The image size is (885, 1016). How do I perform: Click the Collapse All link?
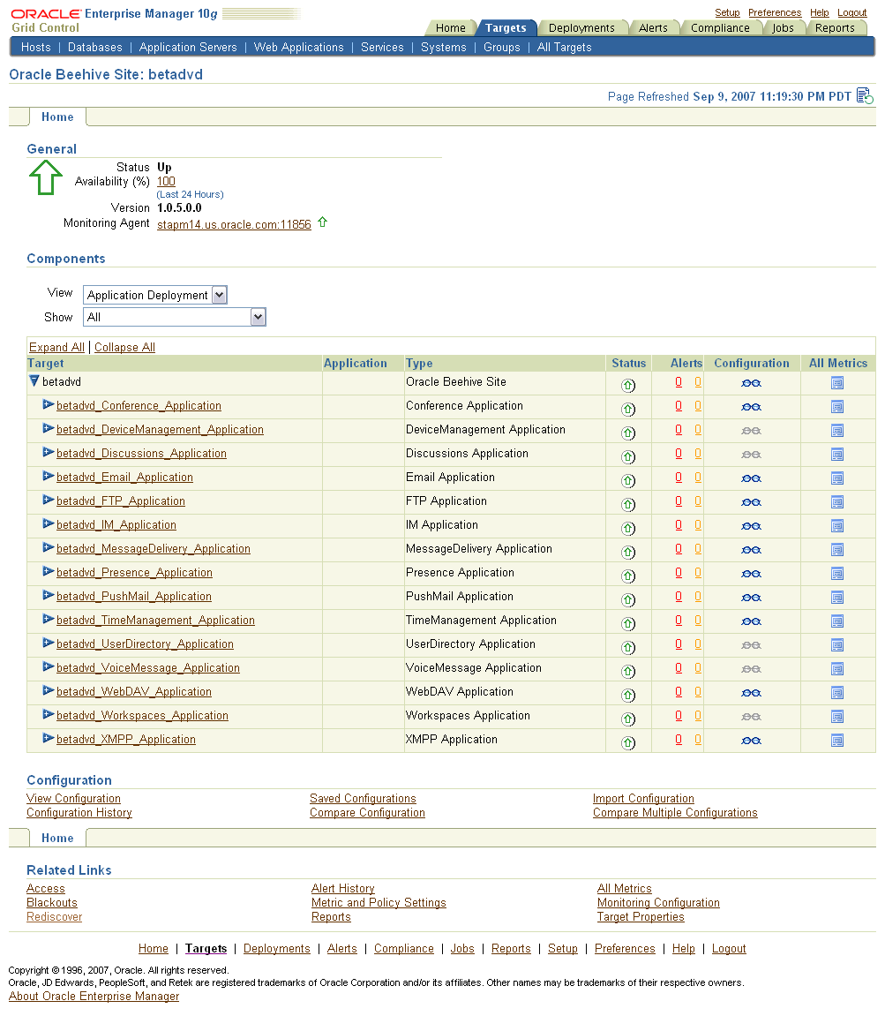[x=125, y=347]
